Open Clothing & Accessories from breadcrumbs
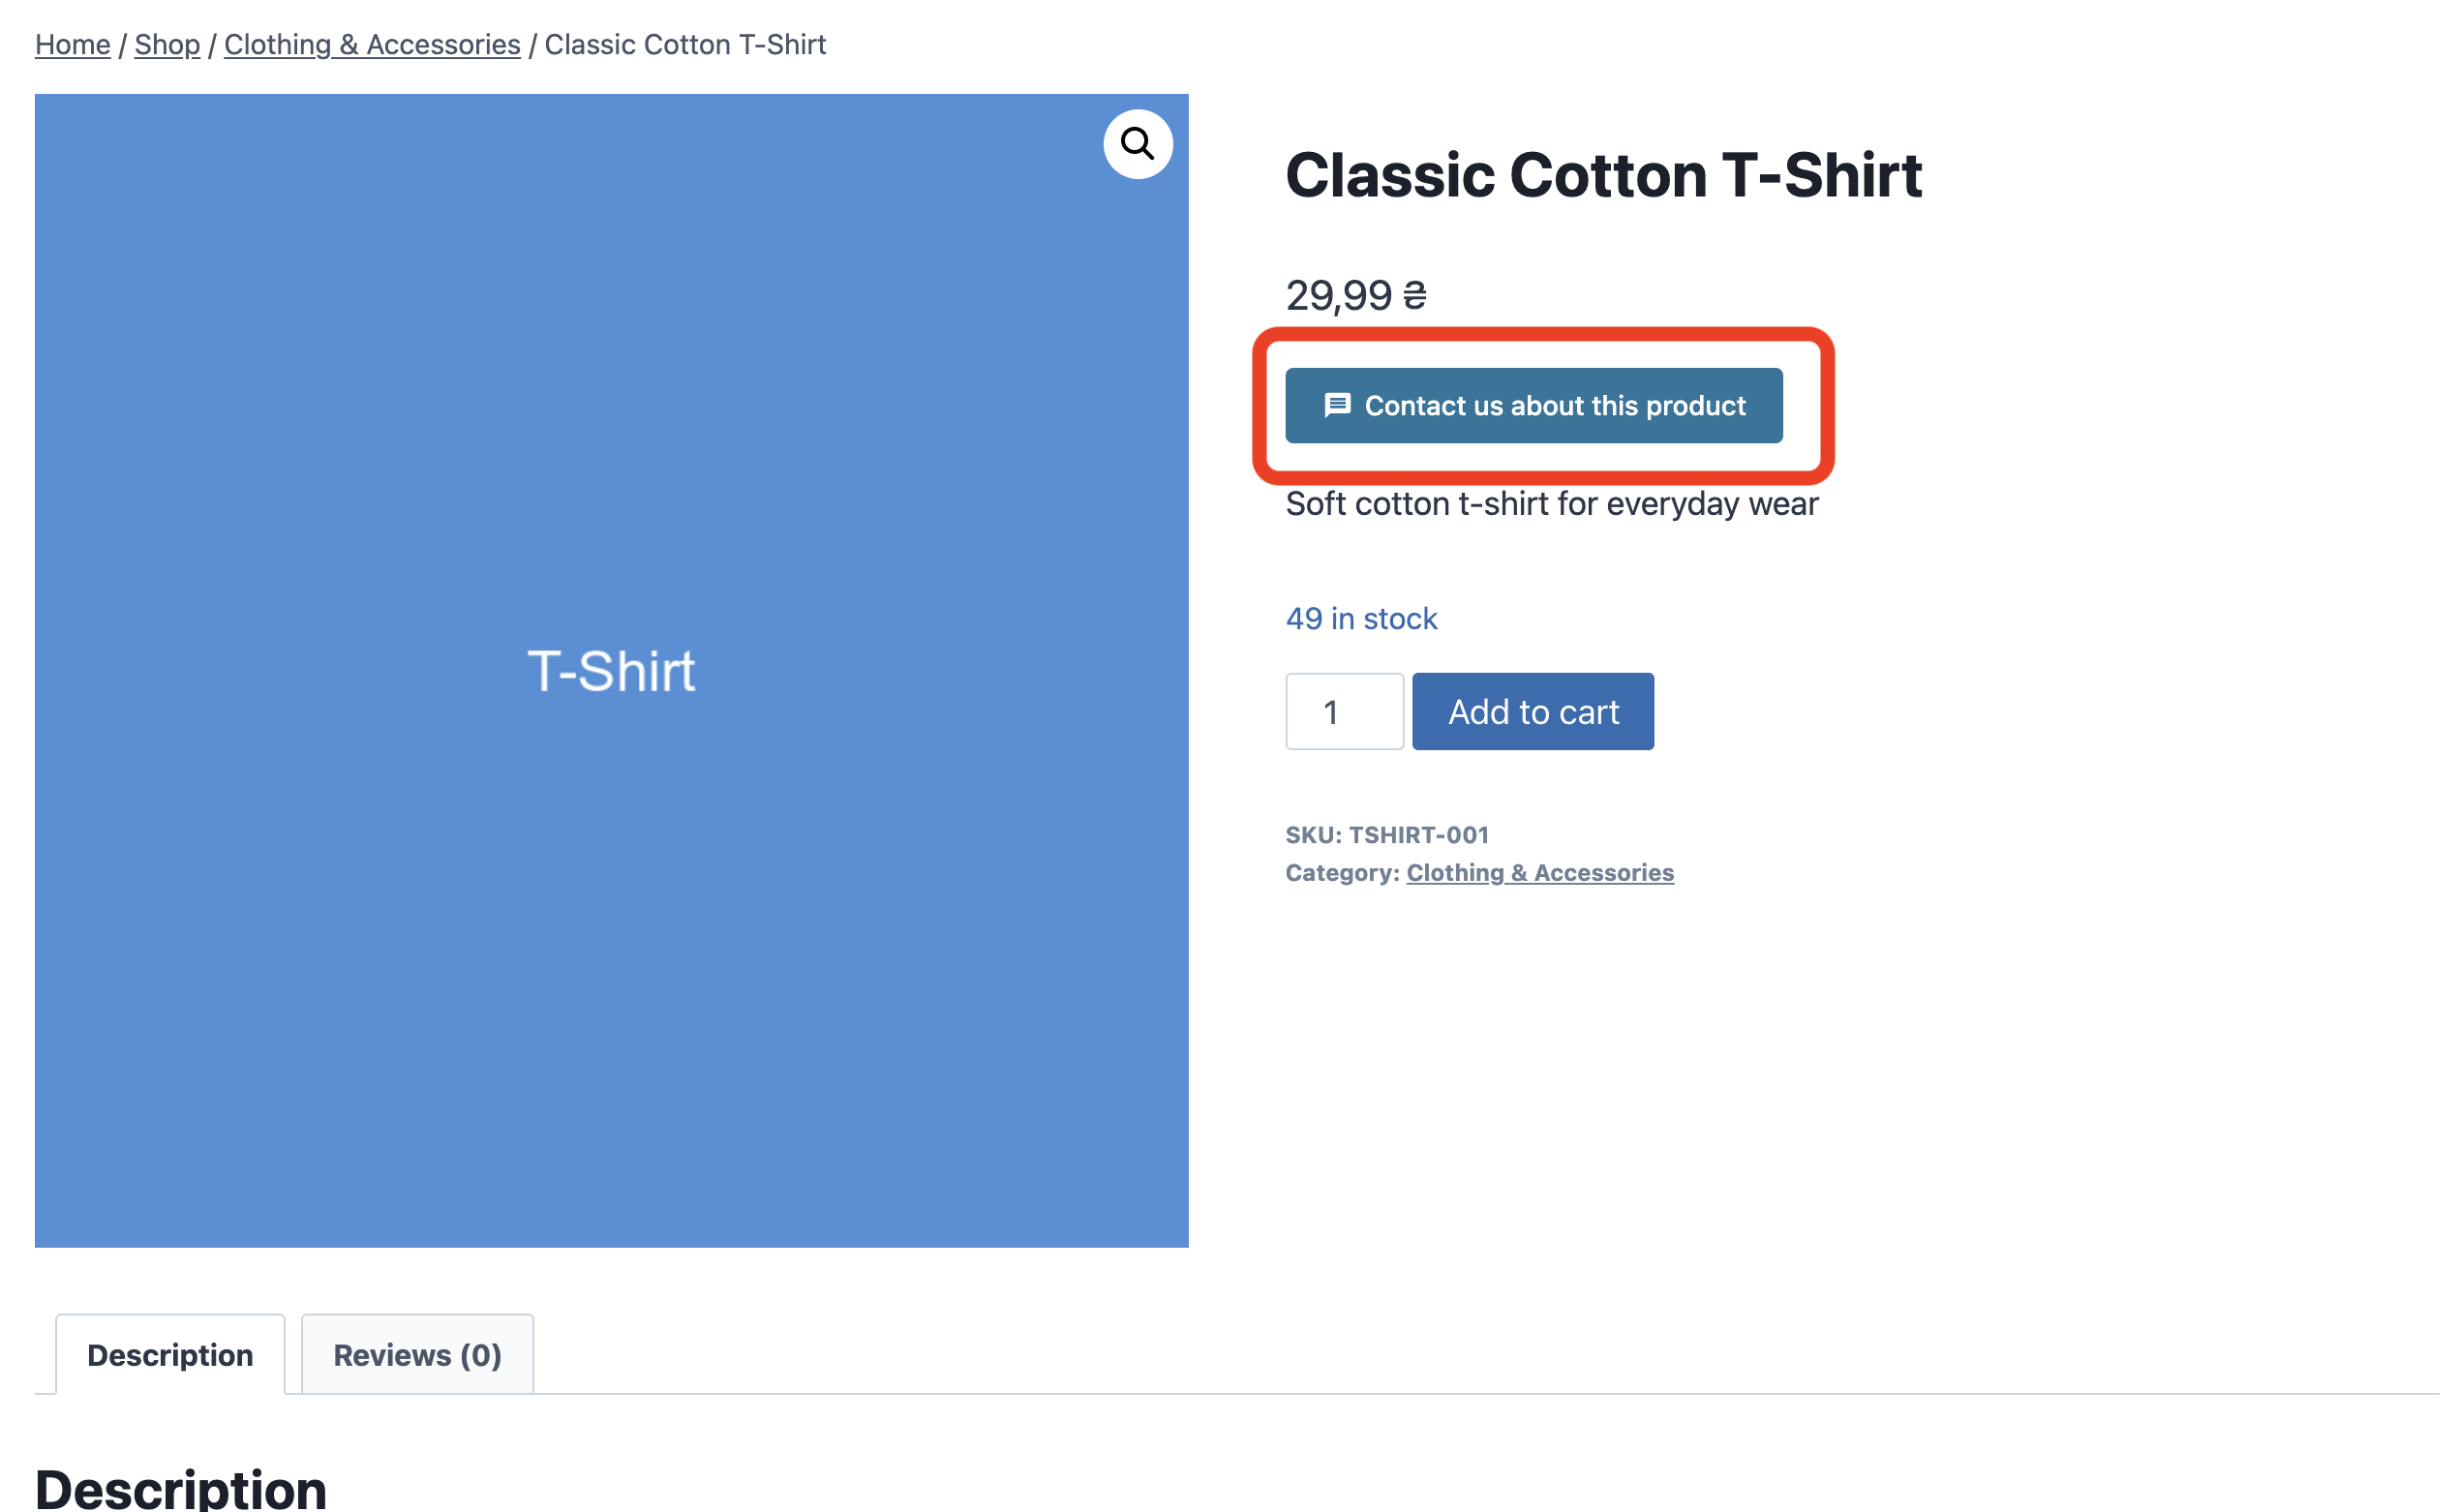The height and width of the screenshot is (1512, 2459). click(x=372, y=44)
